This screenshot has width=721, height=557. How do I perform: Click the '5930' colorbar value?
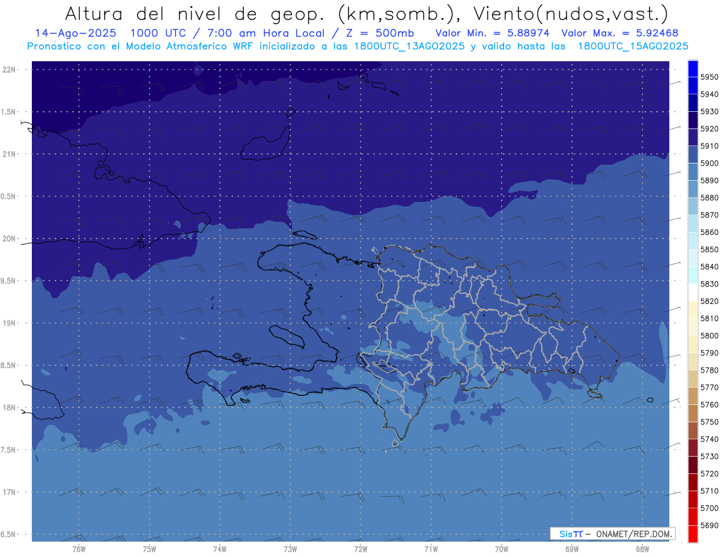click(x=709, y=112)
